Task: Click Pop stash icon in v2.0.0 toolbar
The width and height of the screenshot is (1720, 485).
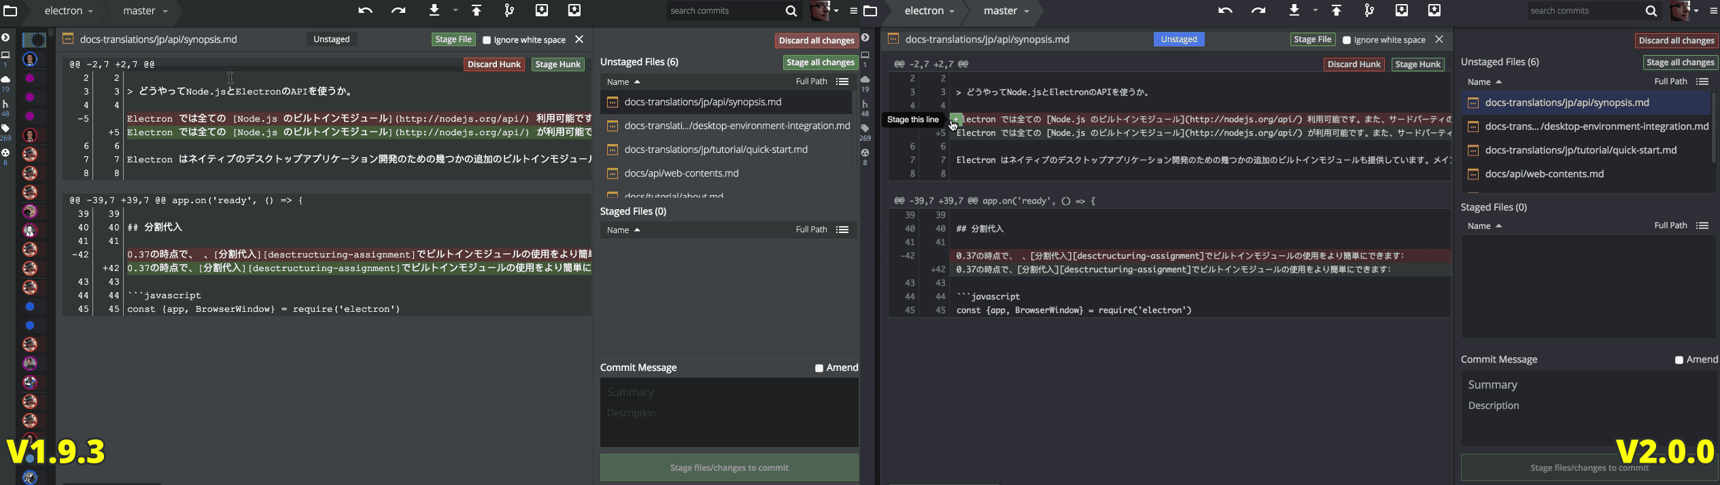Action: pyautogui.click(x=1434, y=10)
